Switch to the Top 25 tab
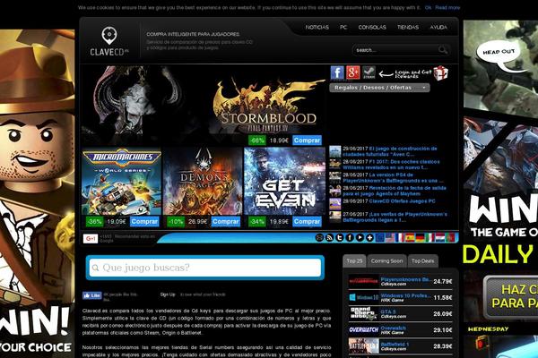 tap(354, 261)
